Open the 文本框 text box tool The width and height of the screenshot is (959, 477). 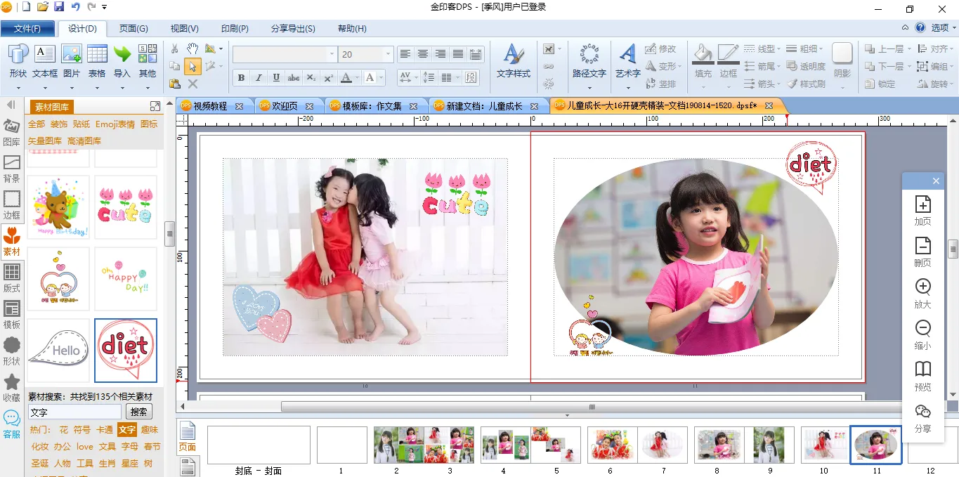pyautogui.click(x=45, y=60)
